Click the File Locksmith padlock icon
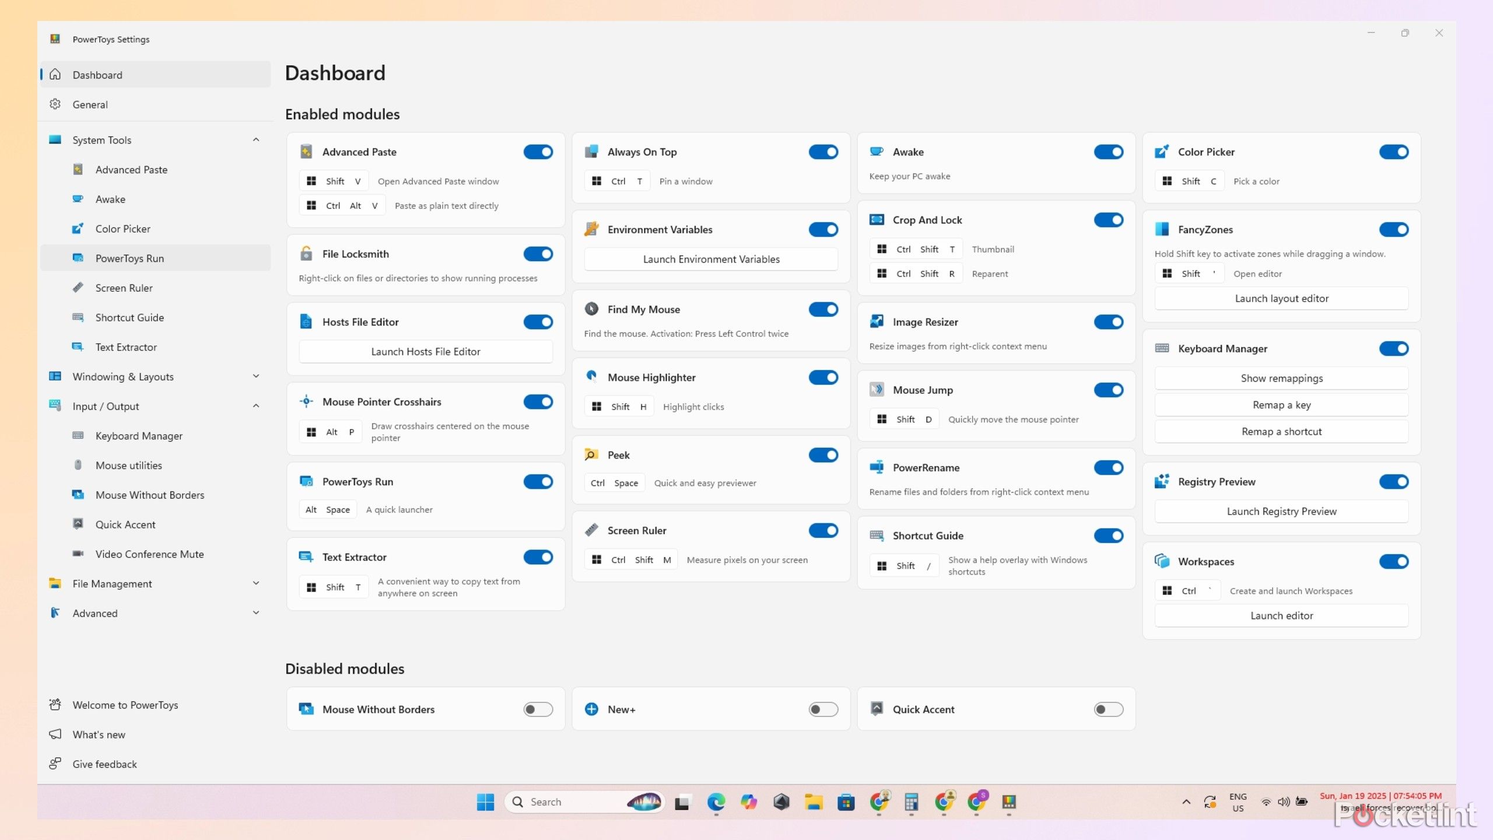The height and width of the screenshot is (840, 1493). point(306,254)
